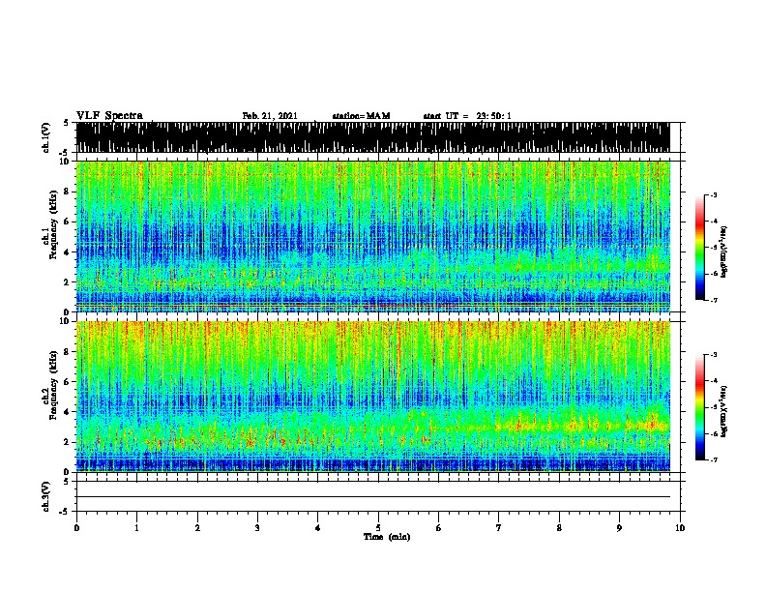Click the "10" kHz tick on ch.2 spectrogram

[66, 321]
